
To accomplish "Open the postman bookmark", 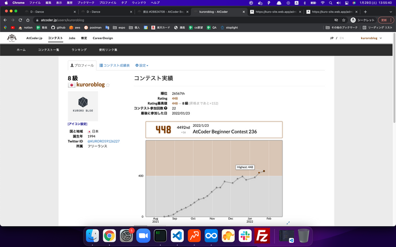I will [x=92, y=28].
